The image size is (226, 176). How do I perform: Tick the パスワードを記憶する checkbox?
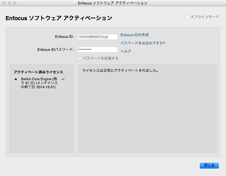(x=80, y=58)
